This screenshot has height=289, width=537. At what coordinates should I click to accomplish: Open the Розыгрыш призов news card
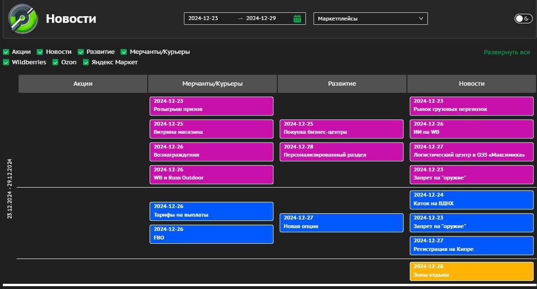(212, 106)
